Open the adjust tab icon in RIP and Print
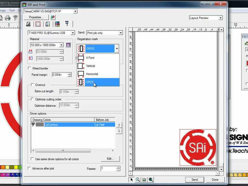This screenshot has height=186, width=248. tap(47, 24)
